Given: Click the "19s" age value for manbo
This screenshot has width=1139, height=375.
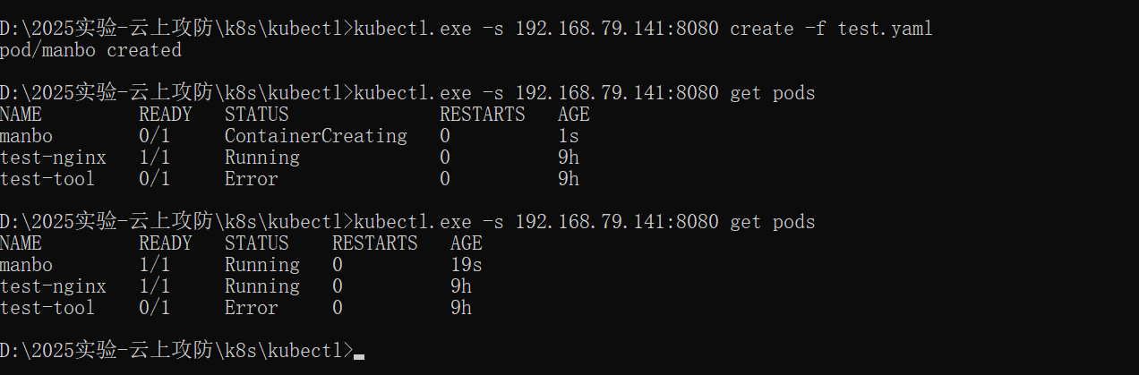Looking at the screenshot, I should click(466, 265).
